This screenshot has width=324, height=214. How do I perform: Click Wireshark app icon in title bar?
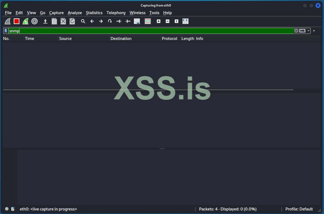click(x=6, y=5)
